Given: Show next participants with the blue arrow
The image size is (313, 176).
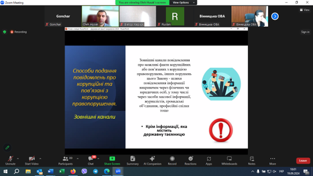Looking at the screenshot, I should [275, 16].
